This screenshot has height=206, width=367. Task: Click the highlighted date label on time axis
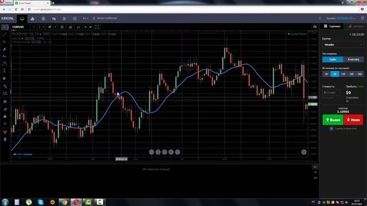point(121,159)
